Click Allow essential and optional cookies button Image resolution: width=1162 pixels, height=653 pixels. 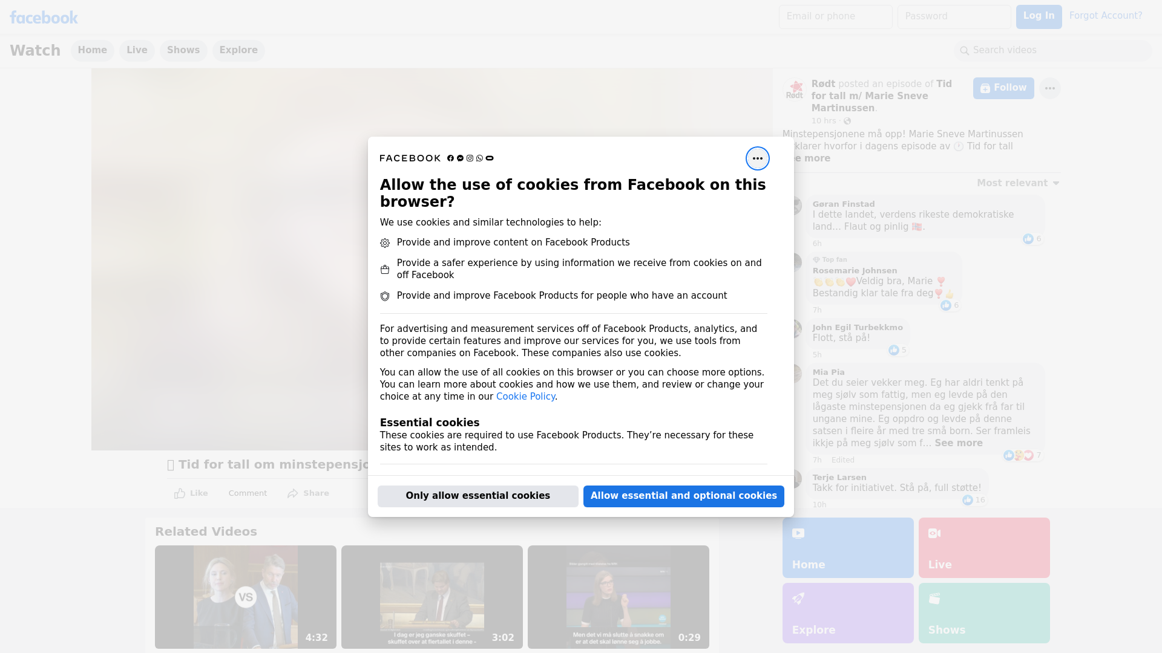[x=683, y=496]
